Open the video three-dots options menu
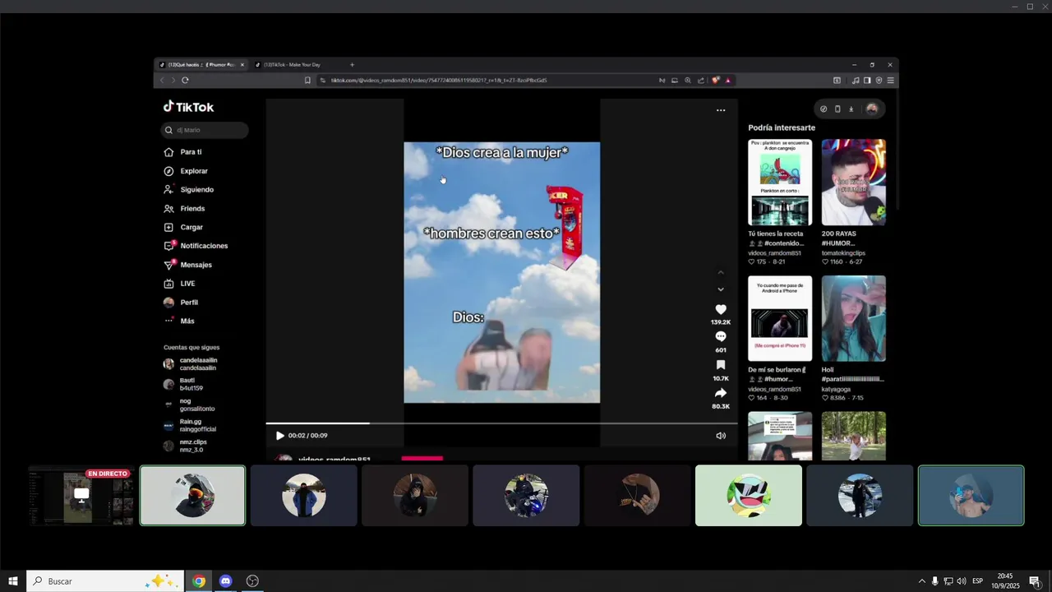Image resolution: width=1052 pixels, height=592 pixels. click(721, 110)
